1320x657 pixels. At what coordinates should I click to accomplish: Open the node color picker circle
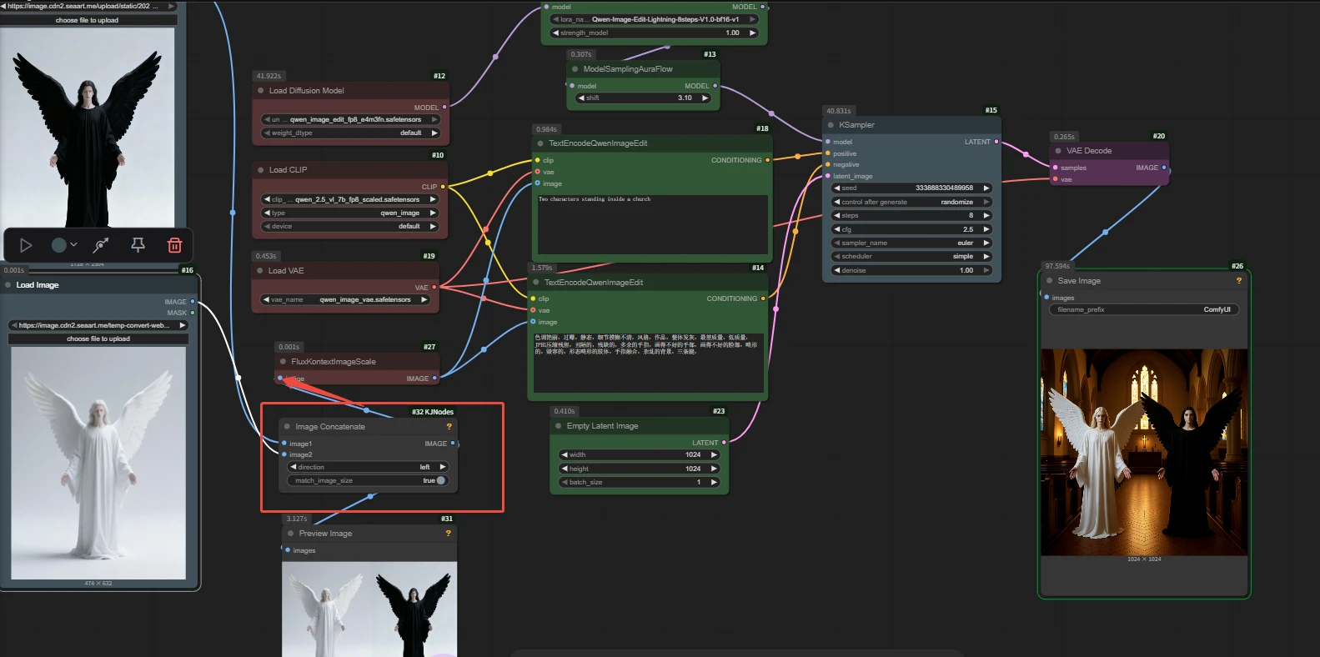59,245
